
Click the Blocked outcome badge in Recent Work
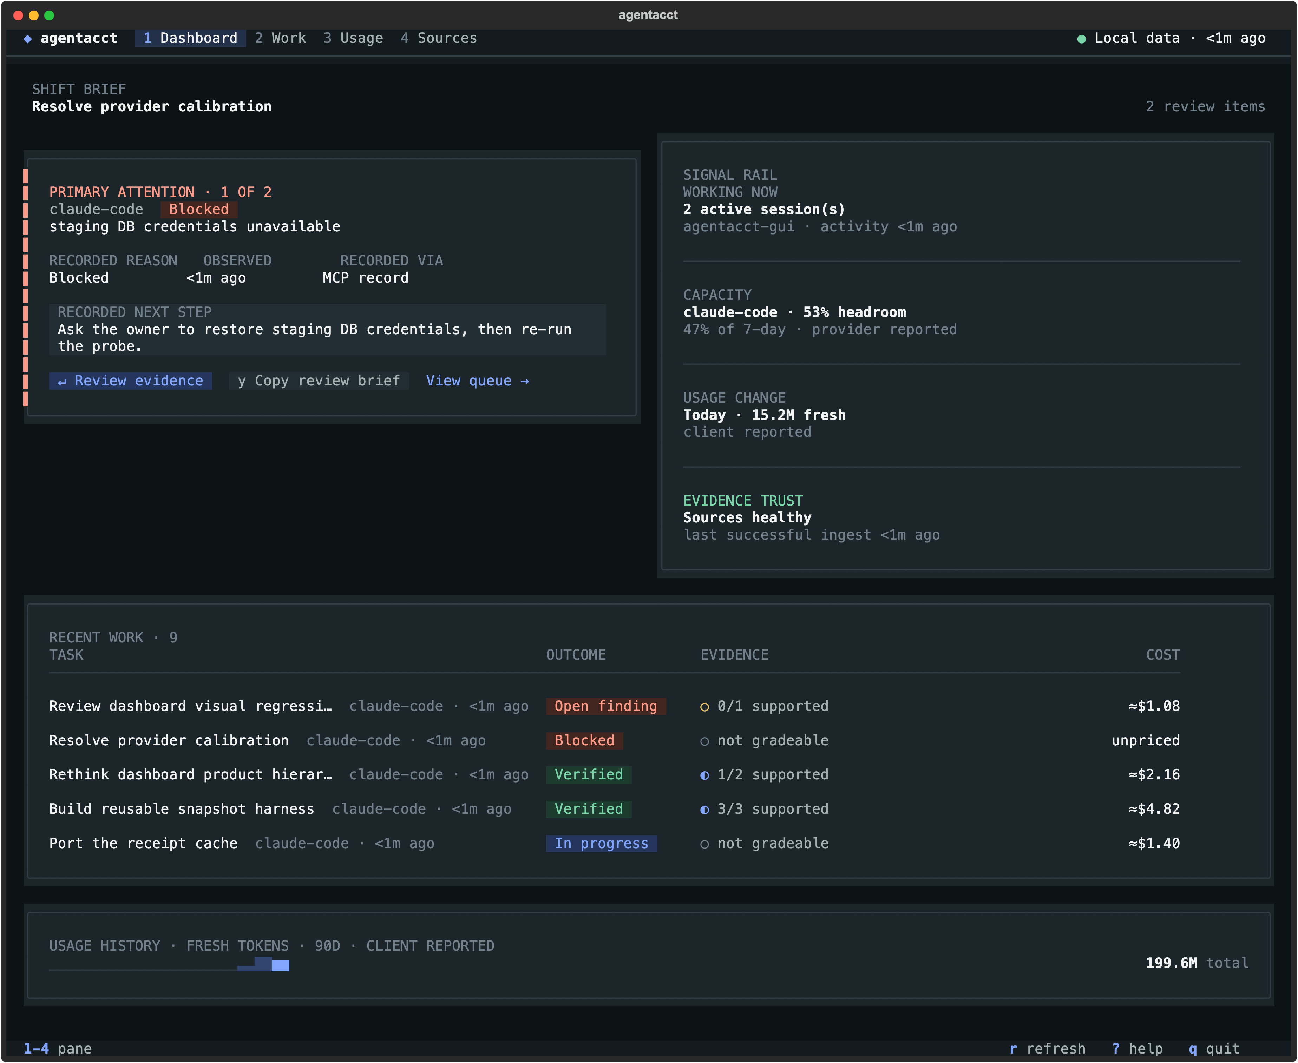[584, 740]
